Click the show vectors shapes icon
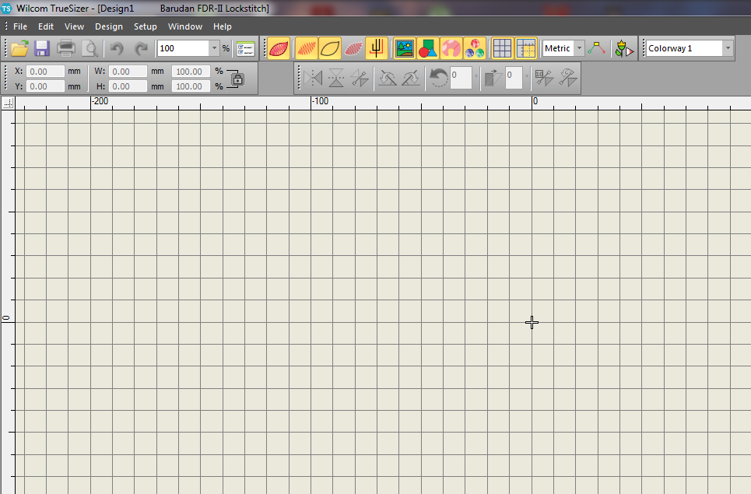This screenshot has width=751, height=494. click(x=427, y=48)
